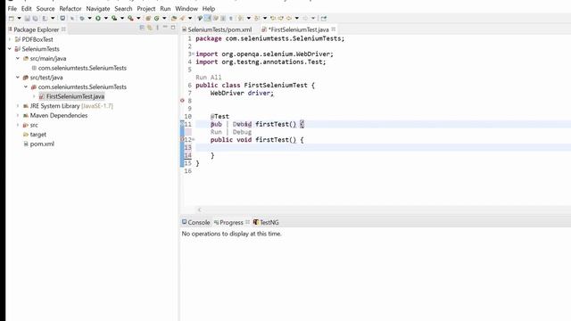571x321 pixels.
Task: Switch to the Console tab
Action: pyautogui.click(x=196, y=222)
